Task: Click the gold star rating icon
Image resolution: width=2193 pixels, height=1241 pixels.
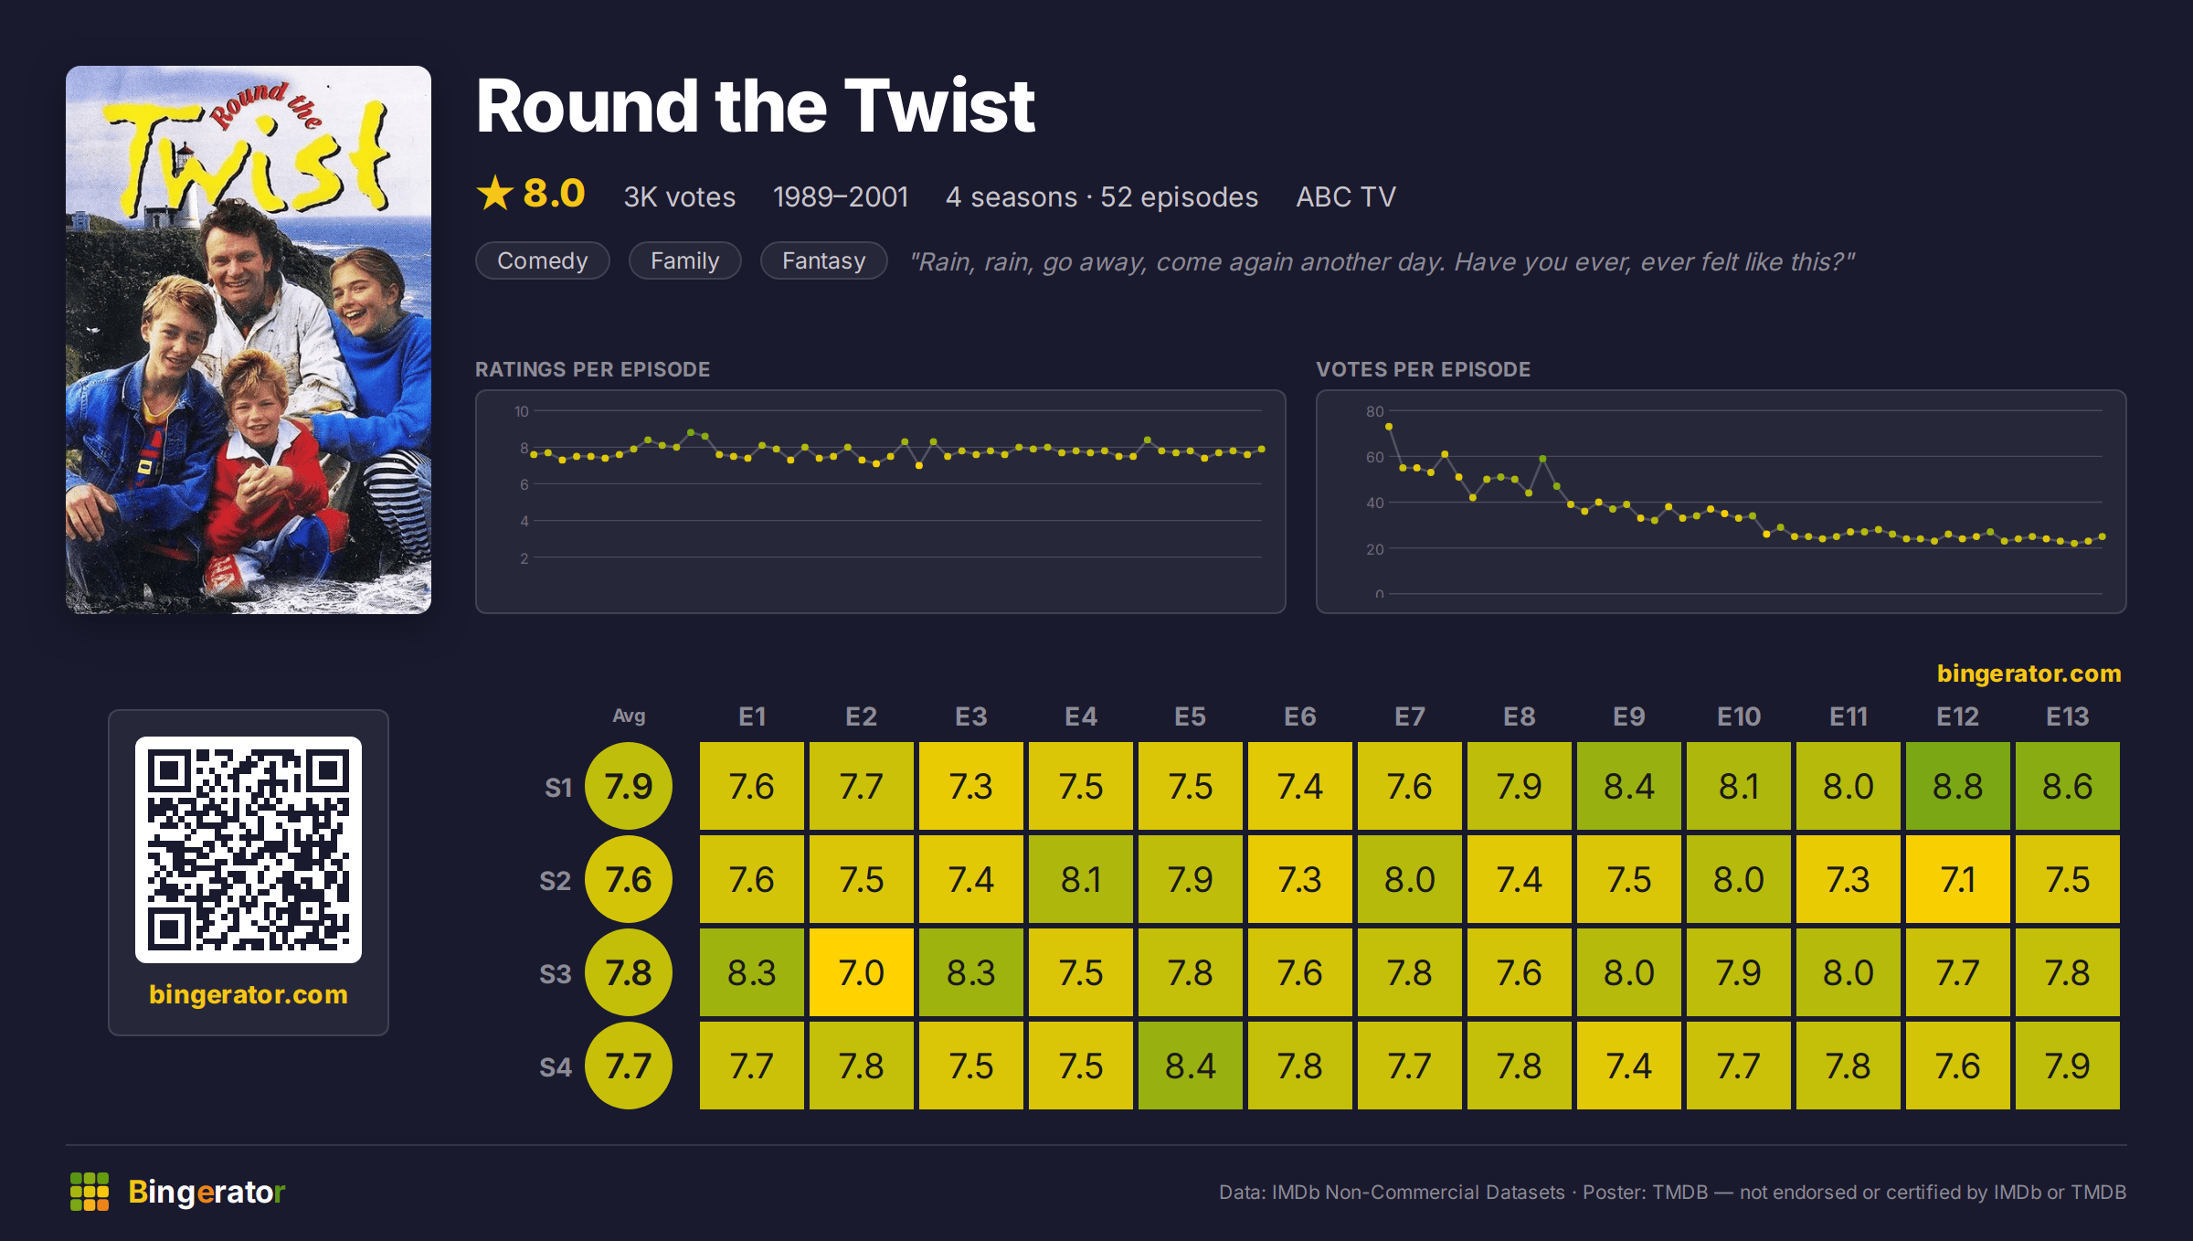Action: (x=495, y=193)
